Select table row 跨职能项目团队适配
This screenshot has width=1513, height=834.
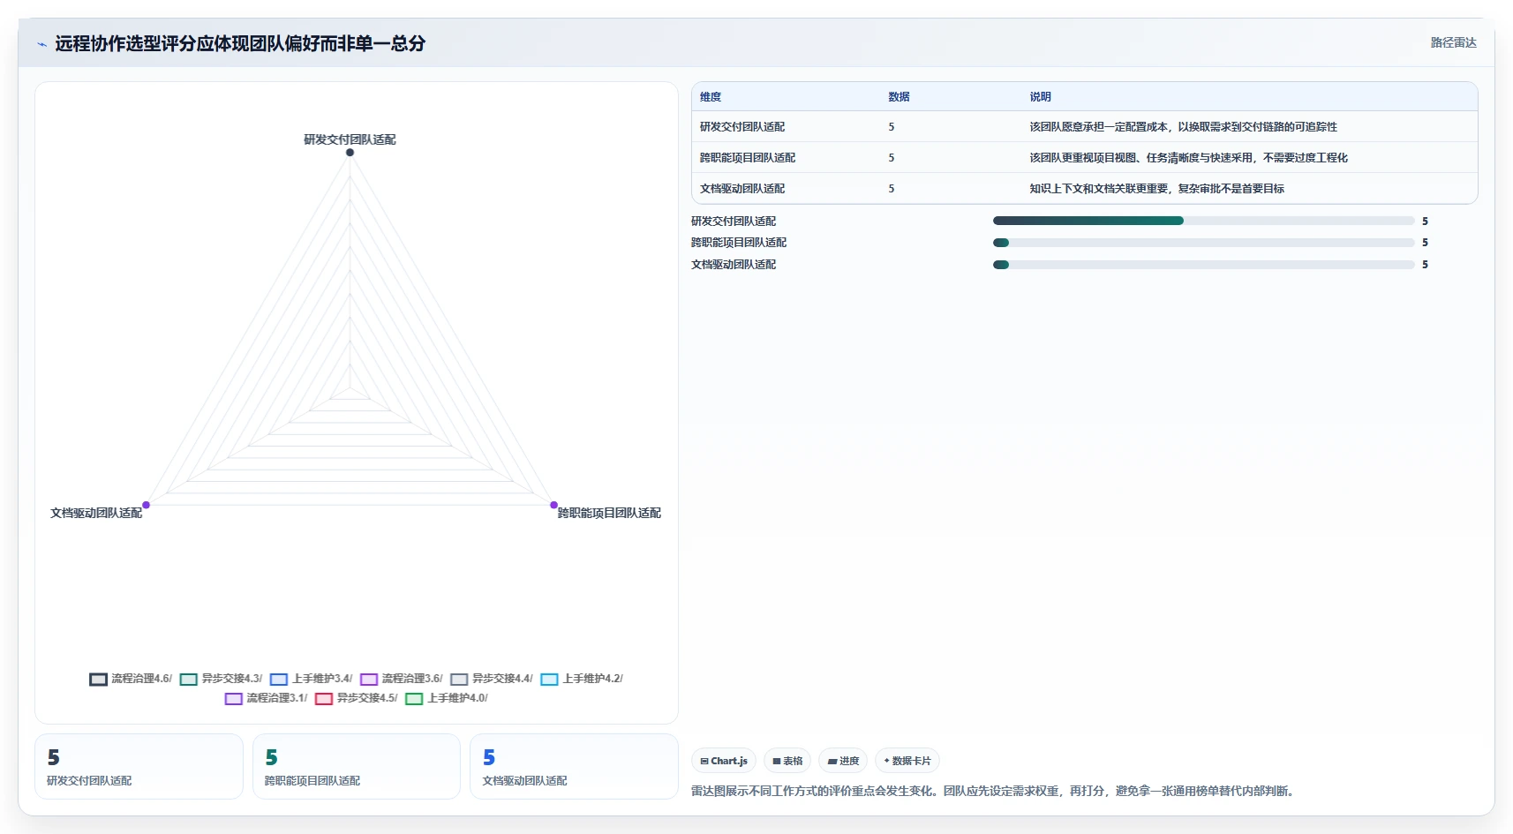1085,158
